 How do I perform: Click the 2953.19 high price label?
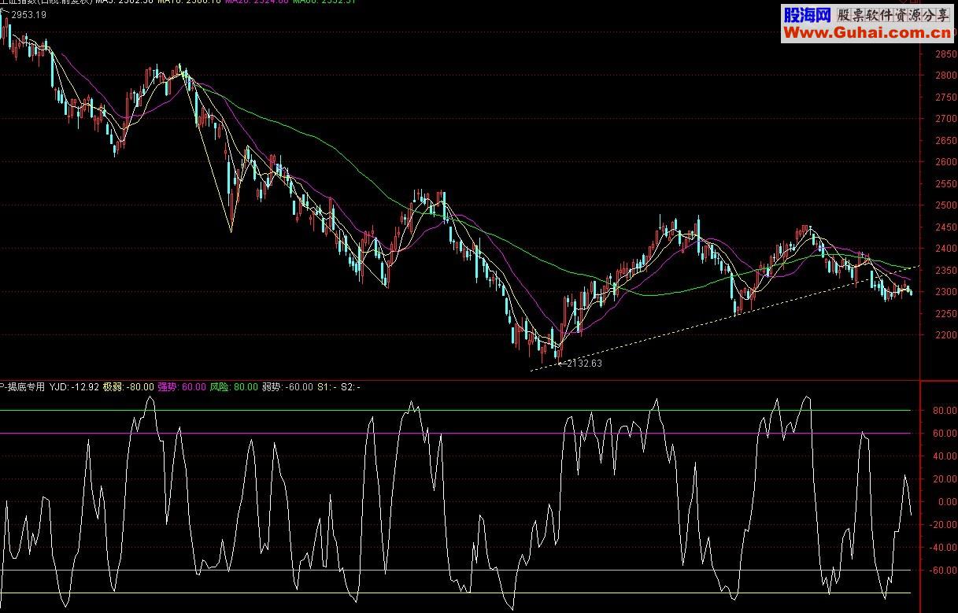pyautogui.click(x=28, y=15)
